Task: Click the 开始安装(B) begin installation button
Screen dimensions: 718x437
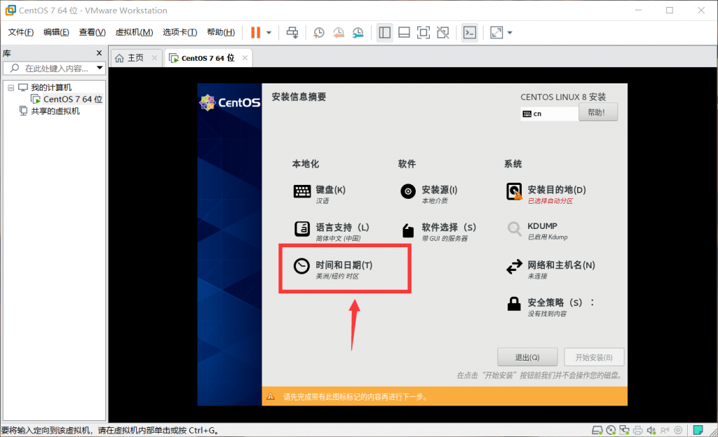Action: tap(594, 357)
